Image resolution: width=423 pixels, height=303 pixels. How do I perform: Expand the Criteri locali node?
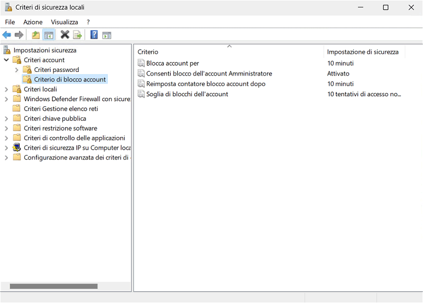[x=6, y=89]
